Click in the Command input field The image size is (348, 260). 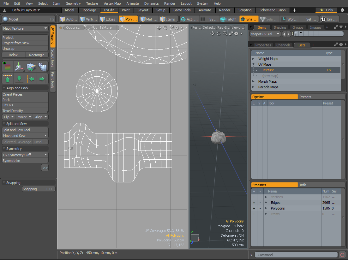click(x=296, y=255)
